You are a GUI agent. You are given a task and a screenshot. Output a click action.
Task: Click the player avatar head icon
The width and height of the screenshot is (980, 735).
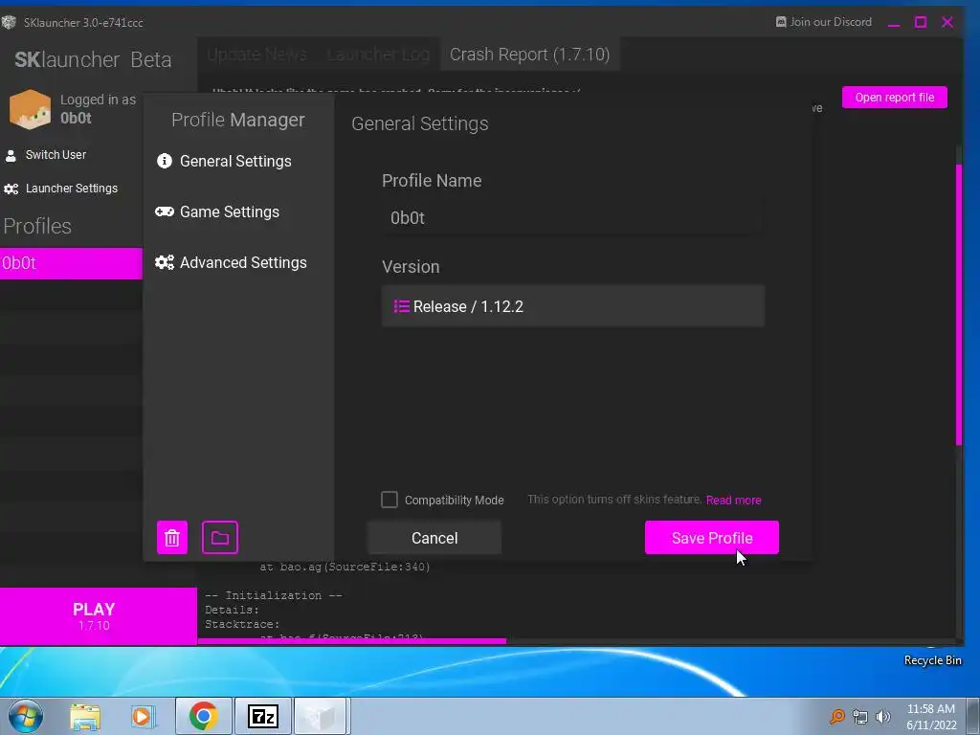(x=30, y=109)
